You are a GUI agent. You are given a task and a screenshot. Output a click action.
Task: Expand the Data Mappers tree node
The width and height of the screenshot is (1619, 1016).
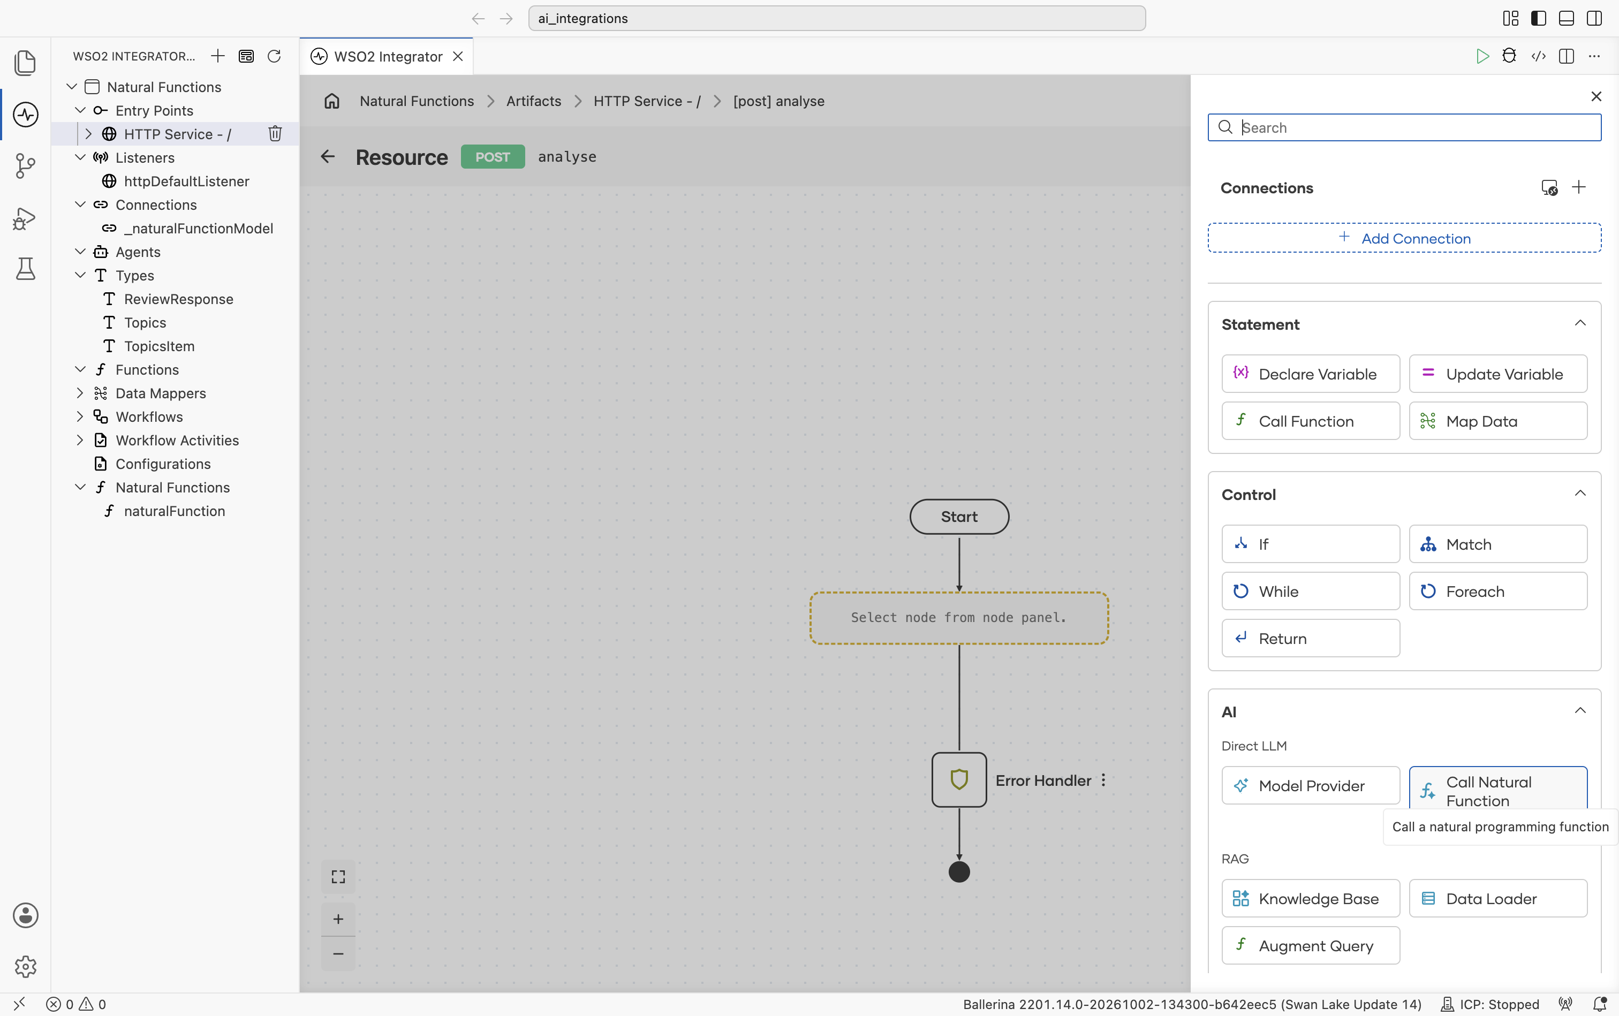pos(80,393)
